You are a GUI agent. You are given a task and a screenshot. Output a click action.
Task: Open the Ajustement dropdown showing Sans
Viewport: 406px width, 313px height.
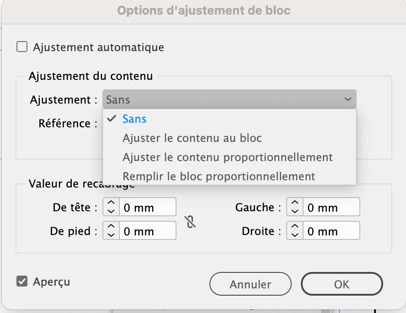coord(229,99)
